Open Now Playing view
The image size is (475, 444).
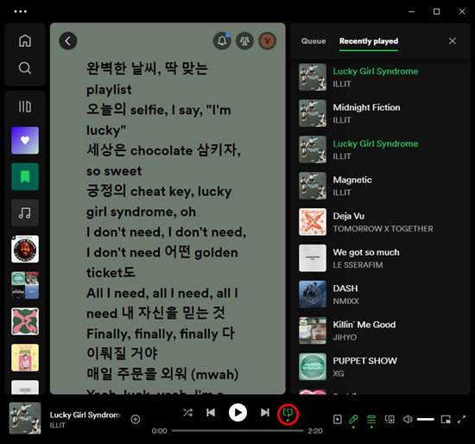click(337, 420)
